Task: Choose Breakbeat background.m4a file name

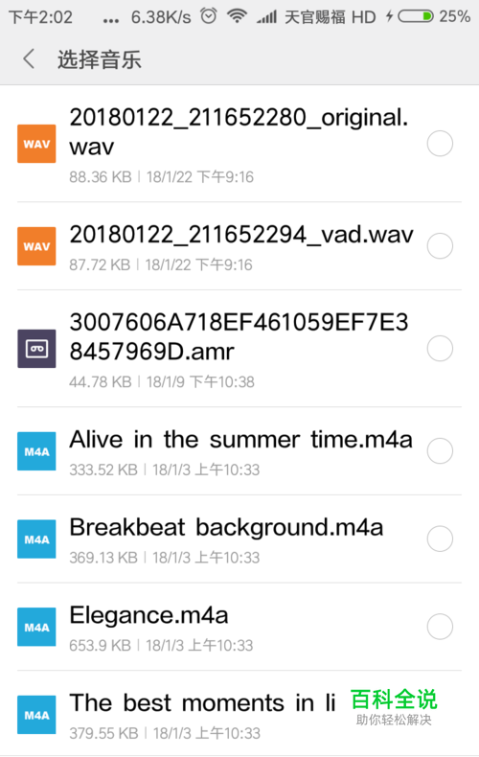Action: [x=226, y=528]
